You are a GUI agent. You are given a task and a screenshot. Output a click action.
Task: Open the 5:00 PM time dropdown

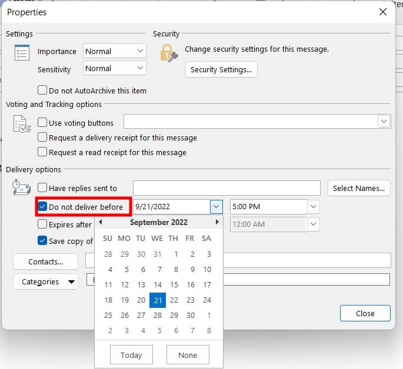pyautogui.click(x=314, y=207)
